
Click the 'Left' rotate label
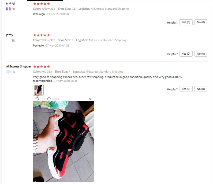coord(43,99)
